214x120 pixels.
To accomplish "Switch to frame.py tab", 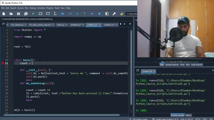I will 61,25.
